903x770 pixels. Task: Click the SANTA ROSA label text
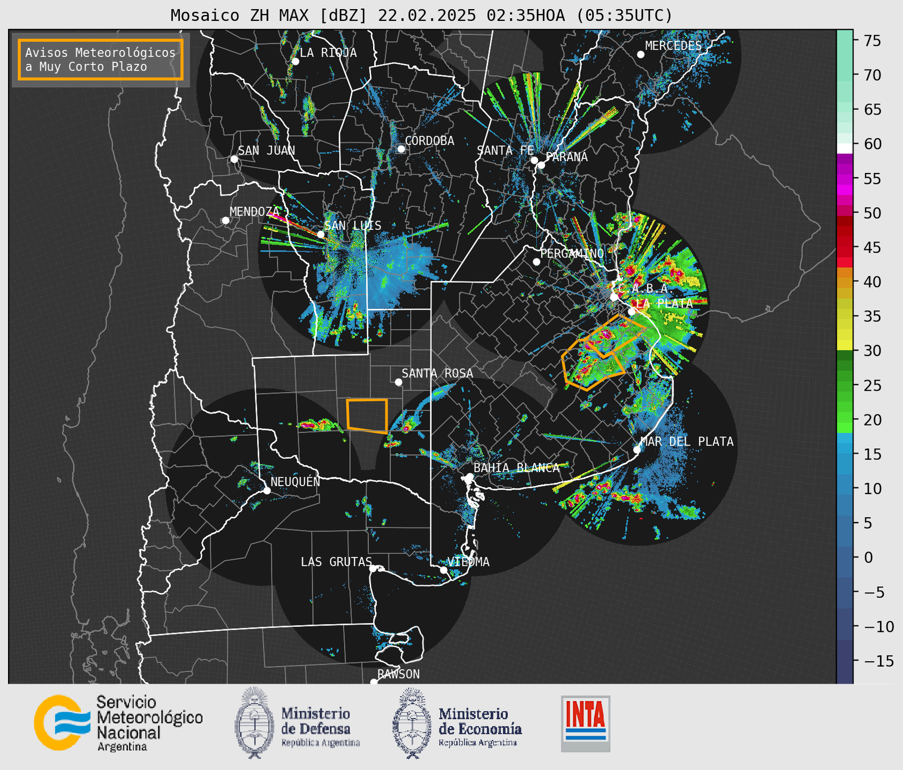pyautogui.click(x=437, y=373)
